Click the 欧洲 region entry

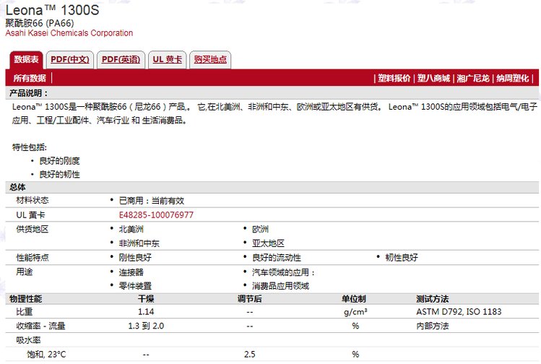tap(260, 229)
